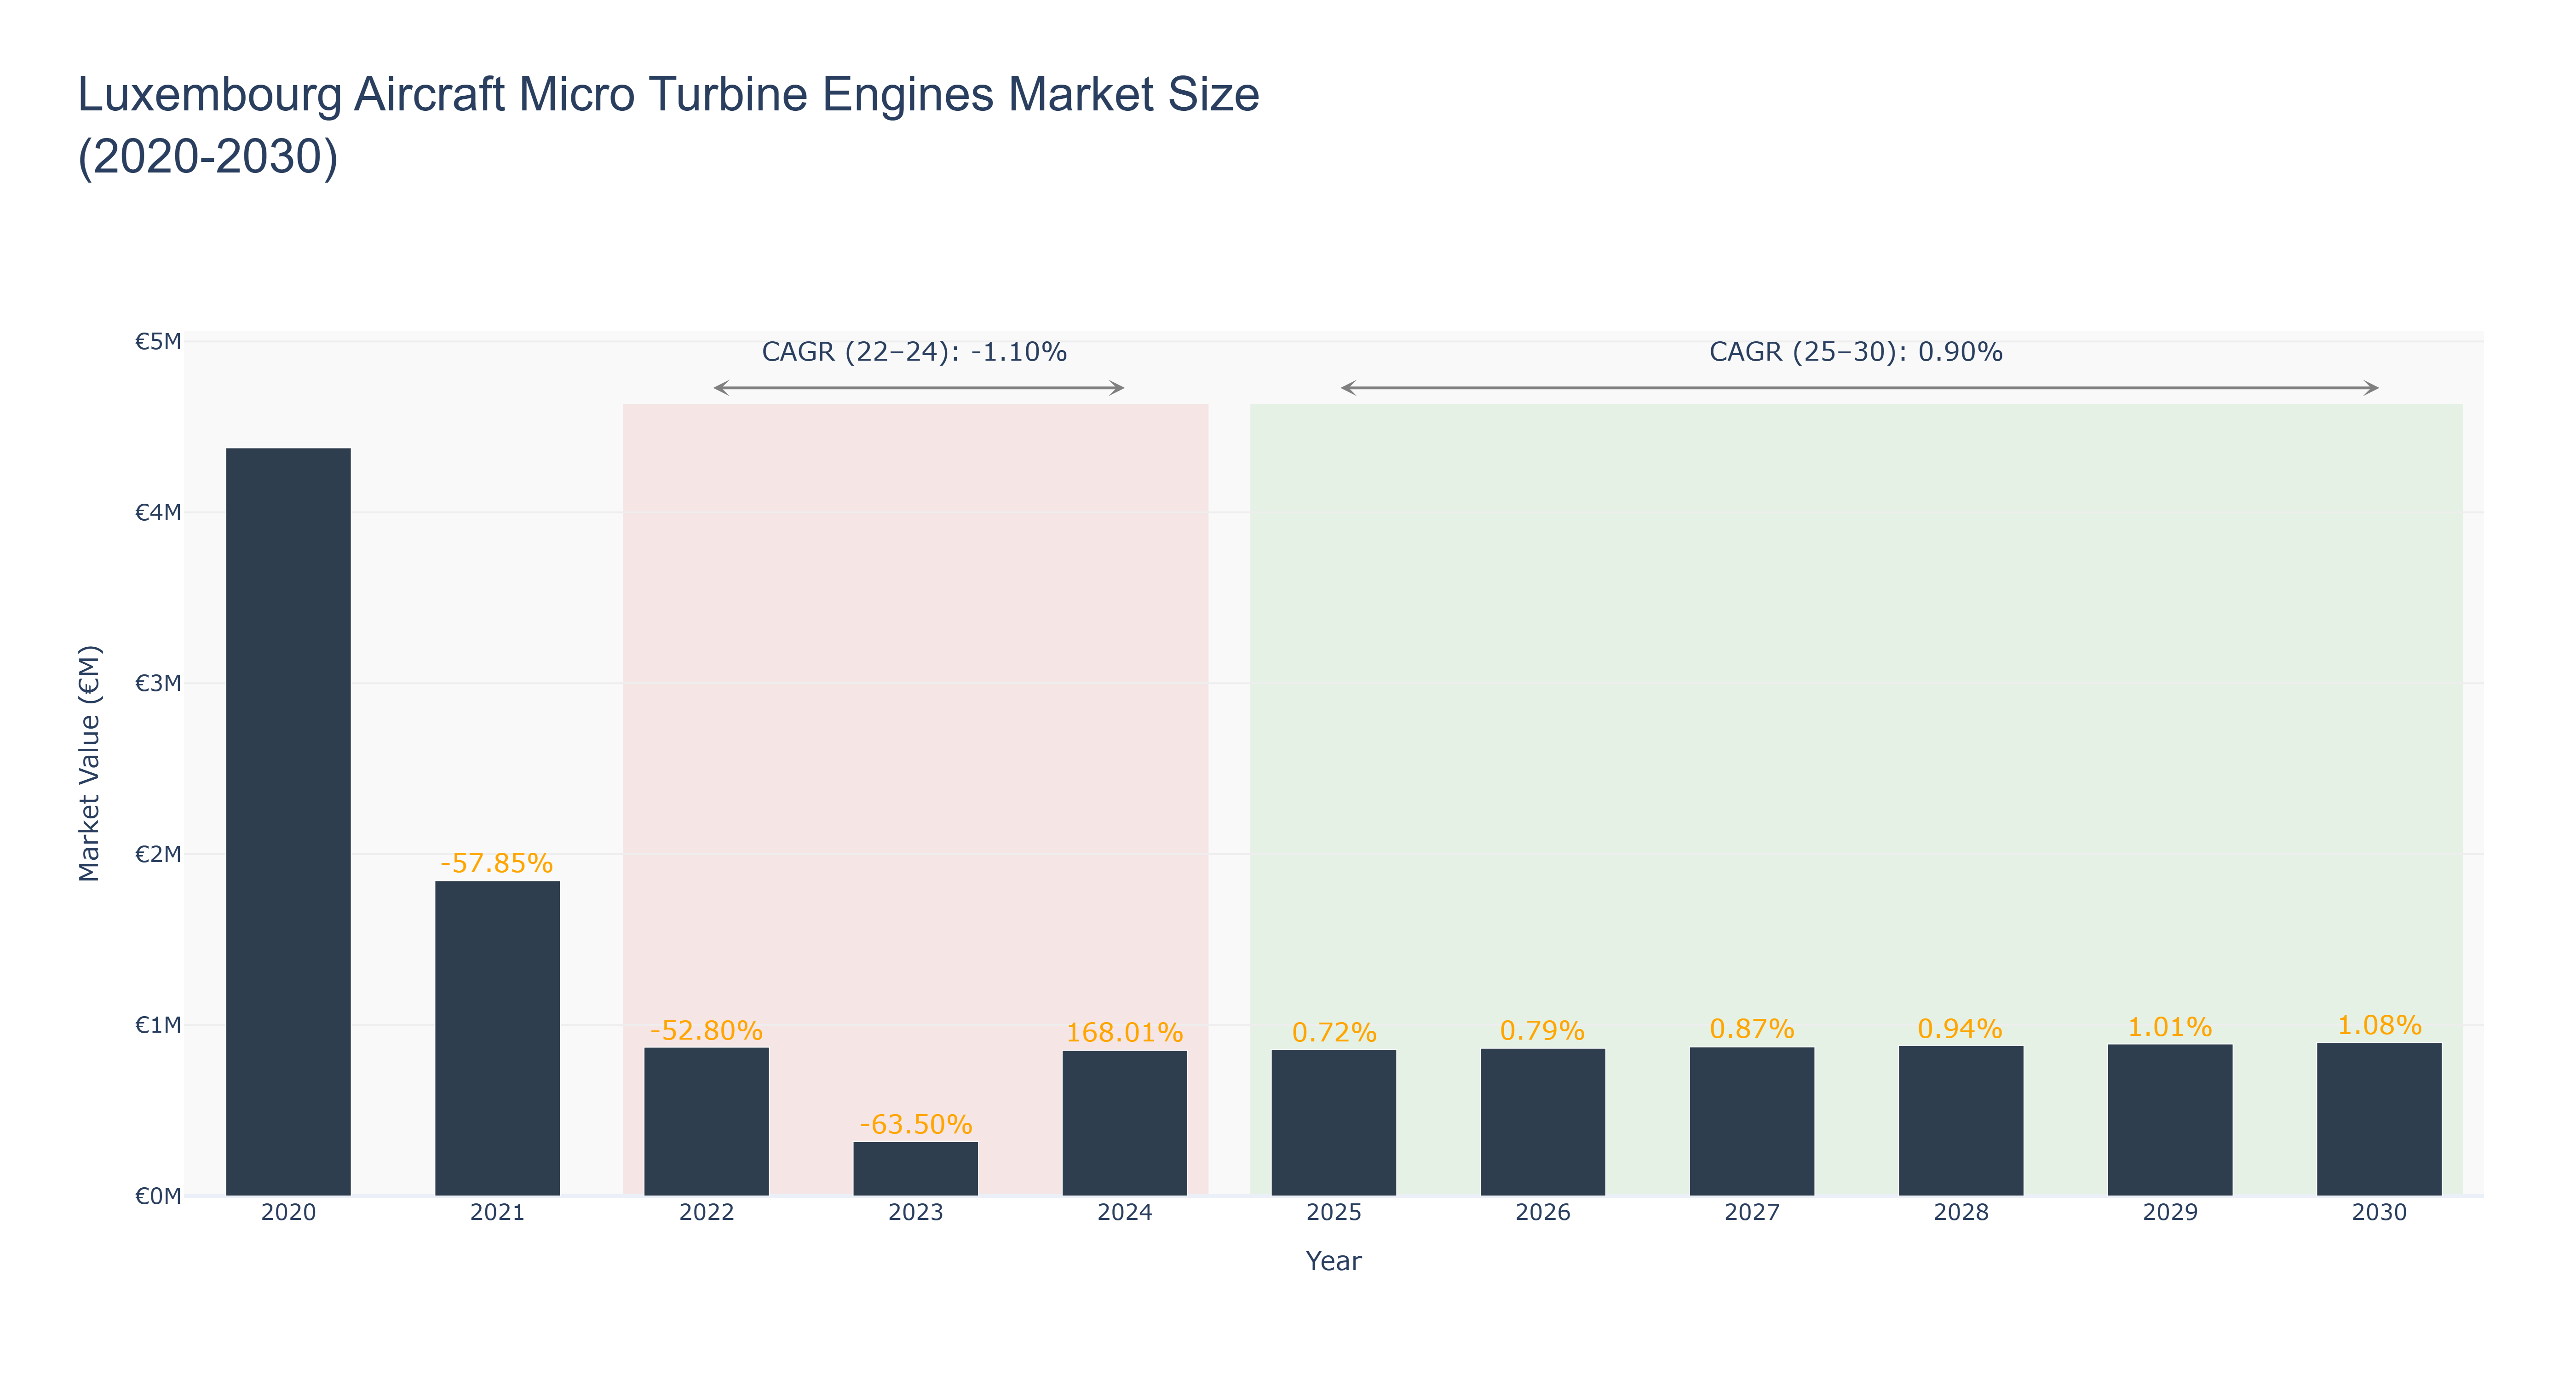Screen dimensions: 2576x1380
Task: Click the €4M y-axis tick label
Action: 158,513
